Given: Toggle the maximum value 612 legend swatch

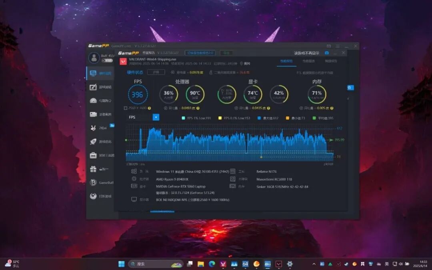Looking at the screenshot, I should (x=259, y=118).
